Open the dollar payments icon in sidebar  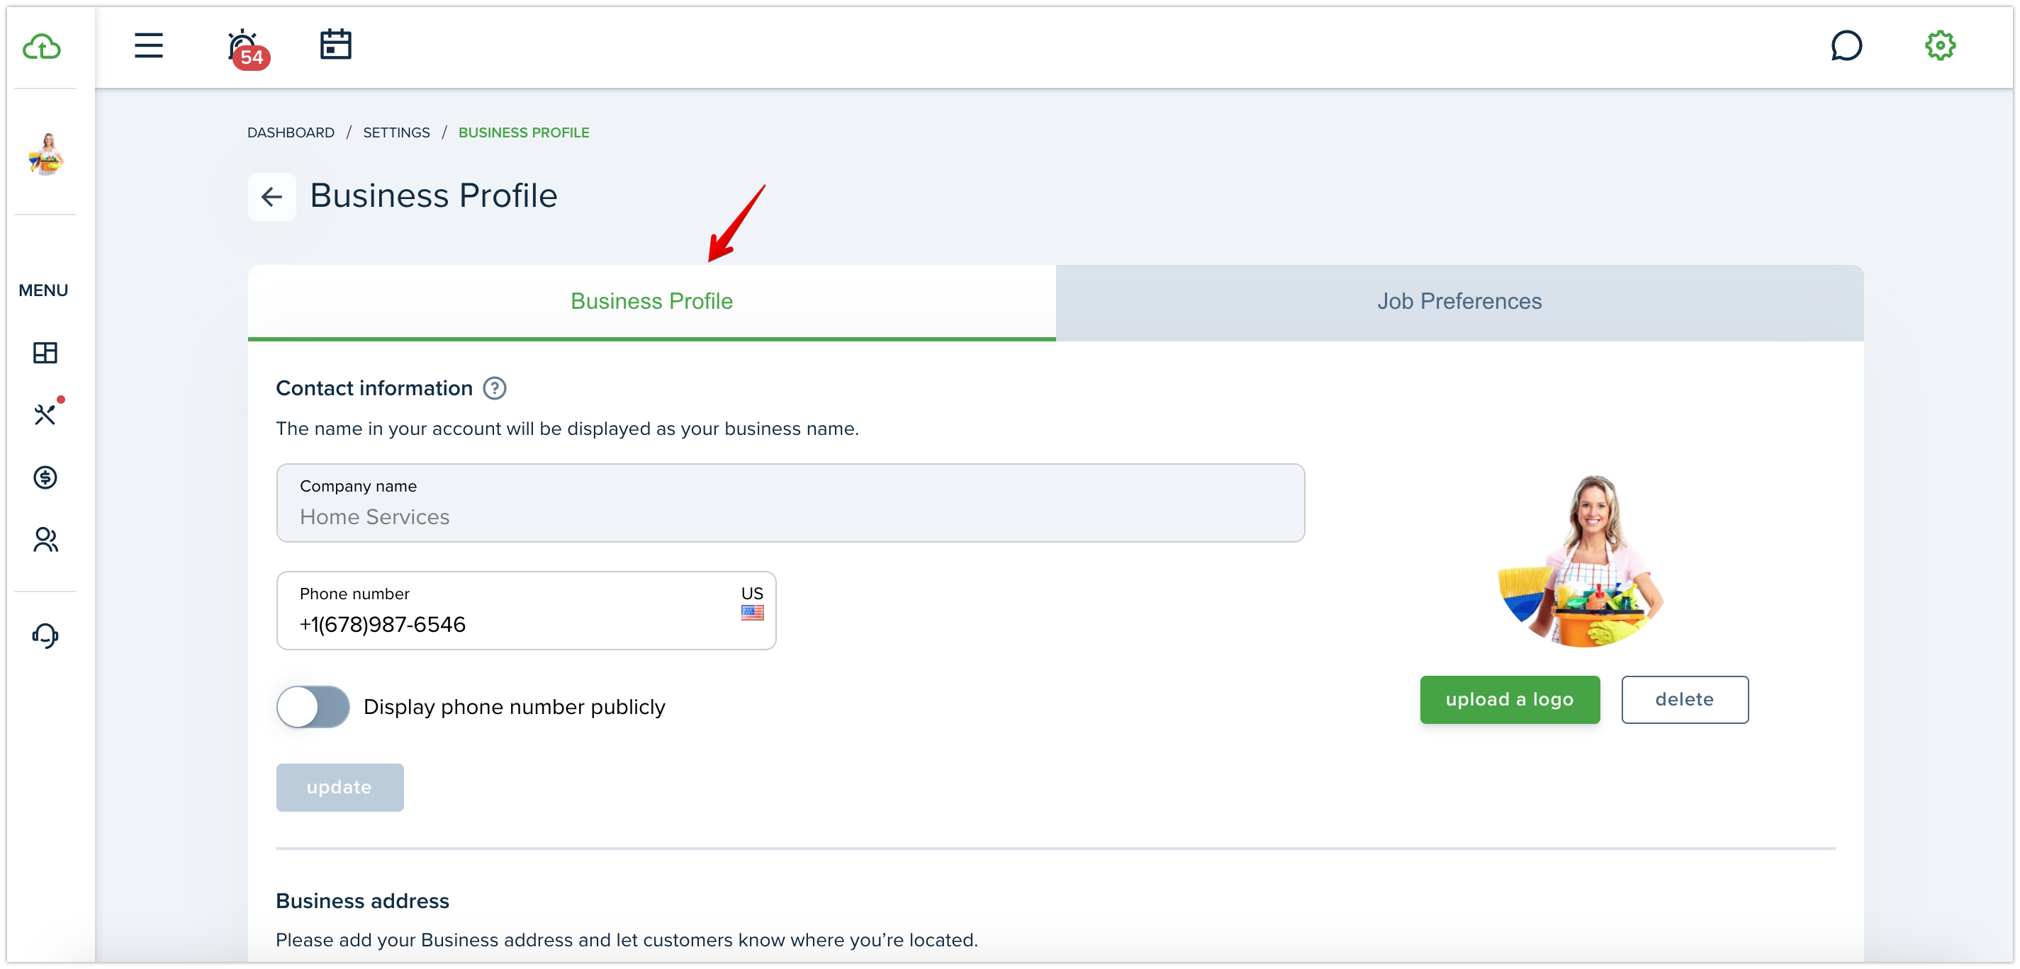point(45,477)
